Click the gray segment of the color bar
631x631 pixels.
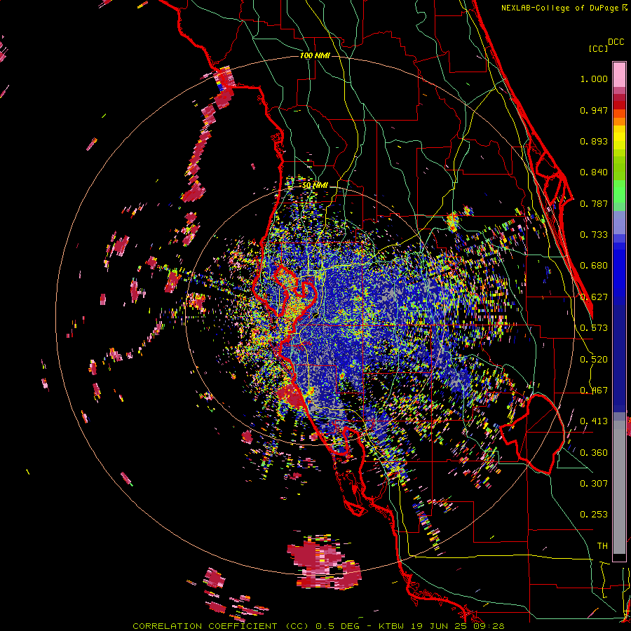click(x=619, y=487)
